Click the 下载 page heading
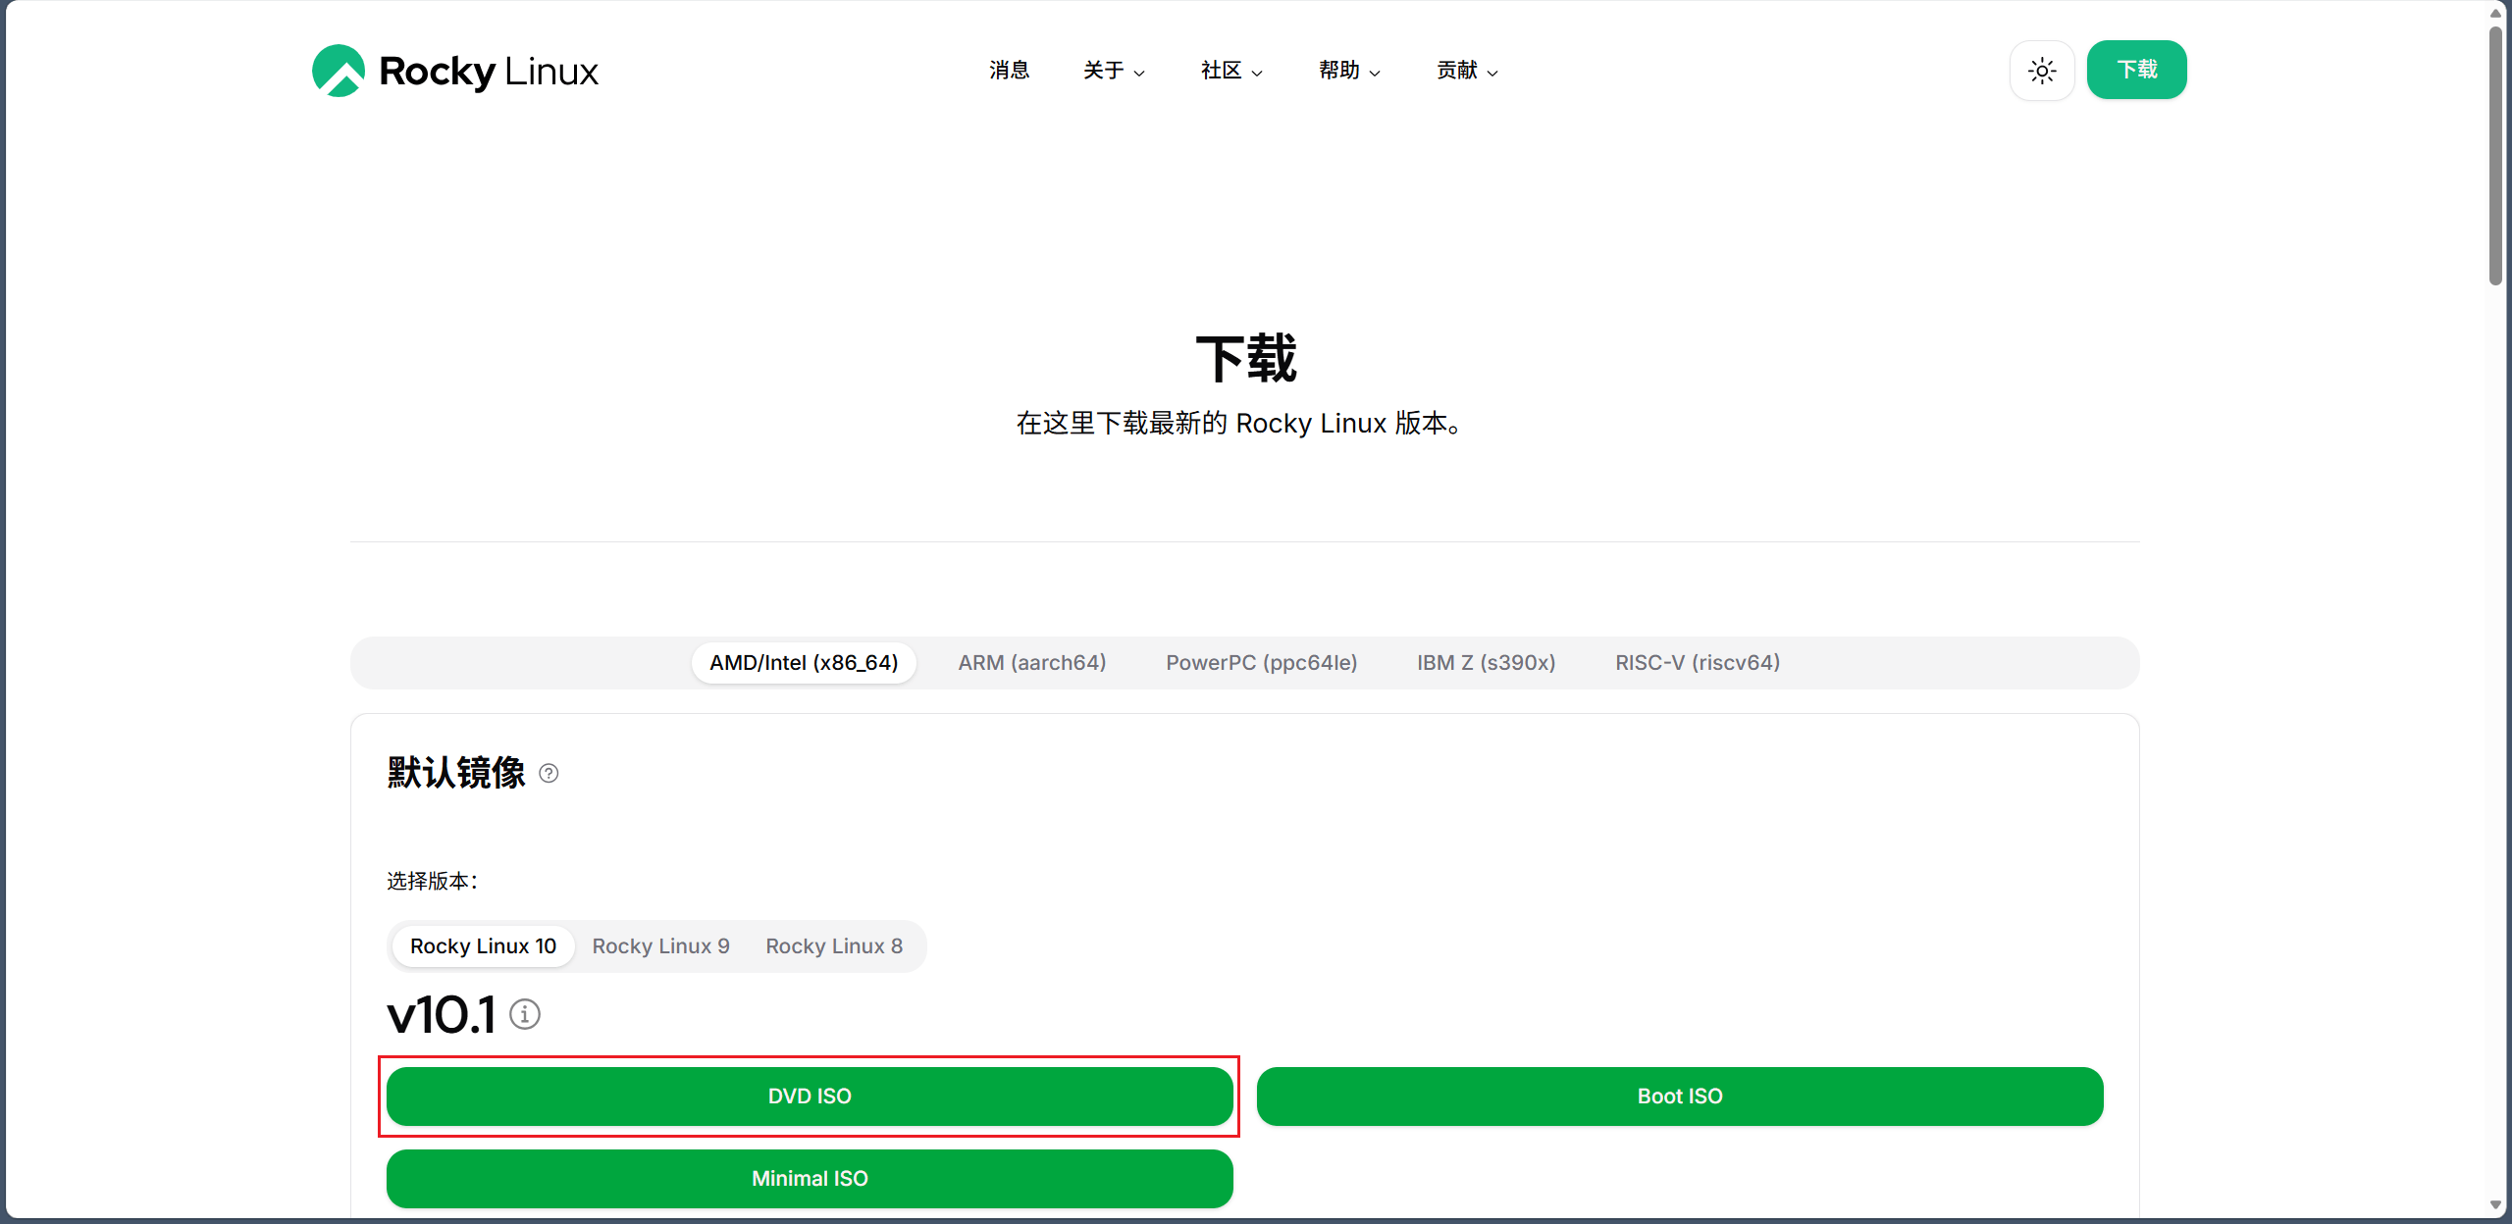Image resolution: width=2512 pixels, height=1224 pixels. (x=1246, y=358)
